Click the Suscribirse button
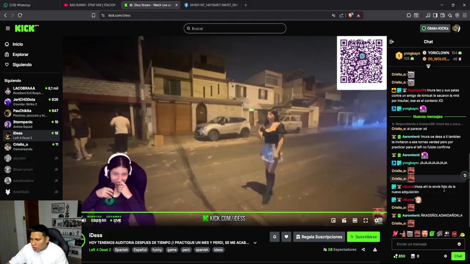 tap(363, 237)
